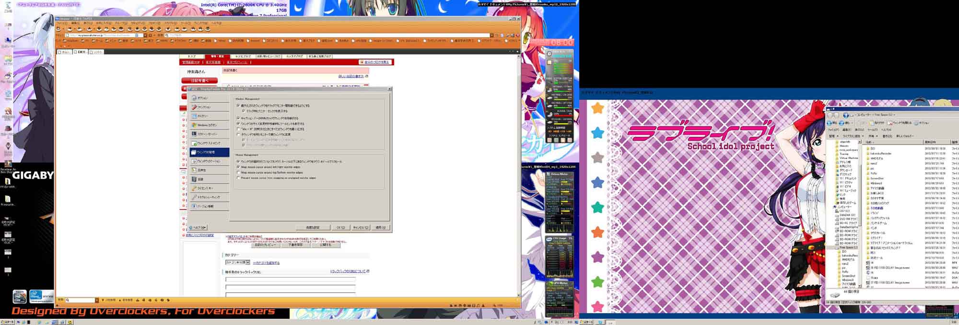
Task: Select the ISO folder in the Explorer file list
Action: (x=873, y=149)
